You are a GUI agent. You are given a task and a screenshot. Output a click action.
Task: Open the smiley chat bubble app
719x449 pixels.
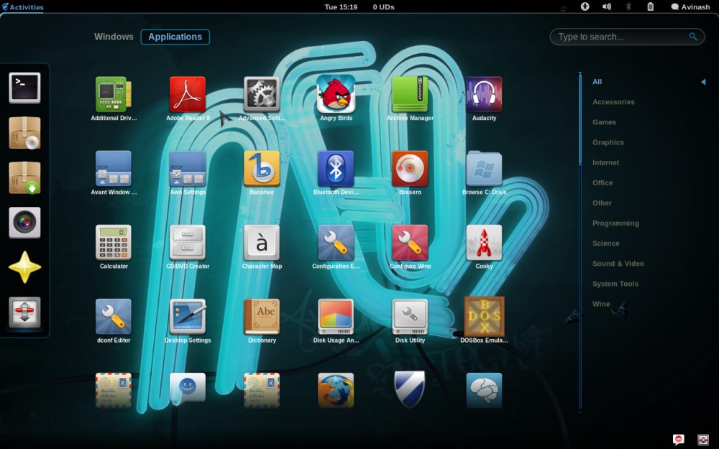click(188, 388)
